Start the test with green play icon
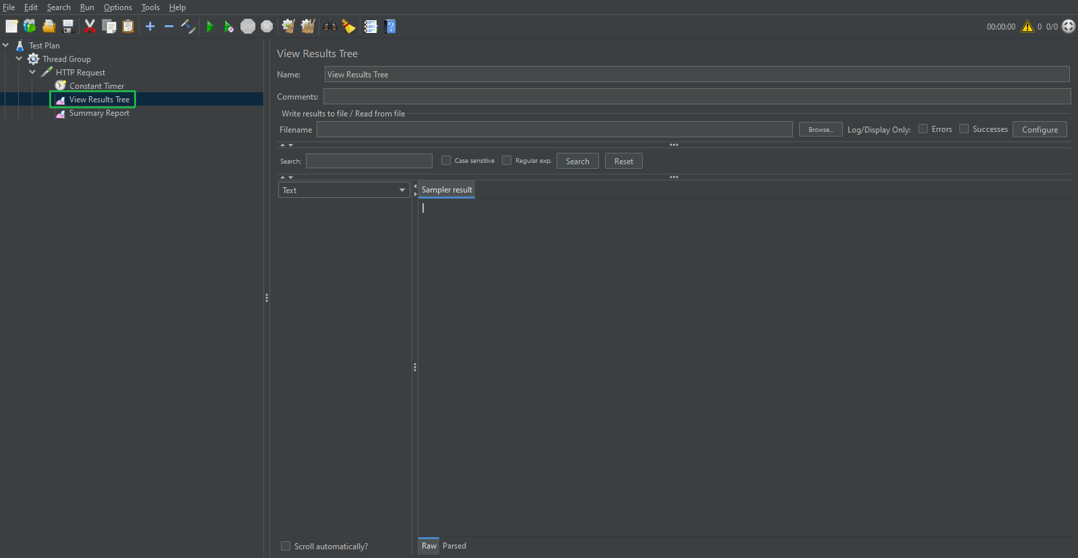Screen dimensions: 1078x558 click(210, 26)
